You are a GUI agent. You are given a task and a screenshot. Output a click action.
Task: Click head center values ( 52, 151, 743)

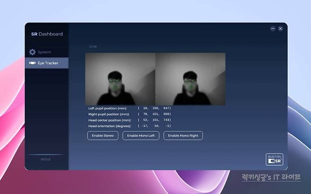click(x=154, y=120)
